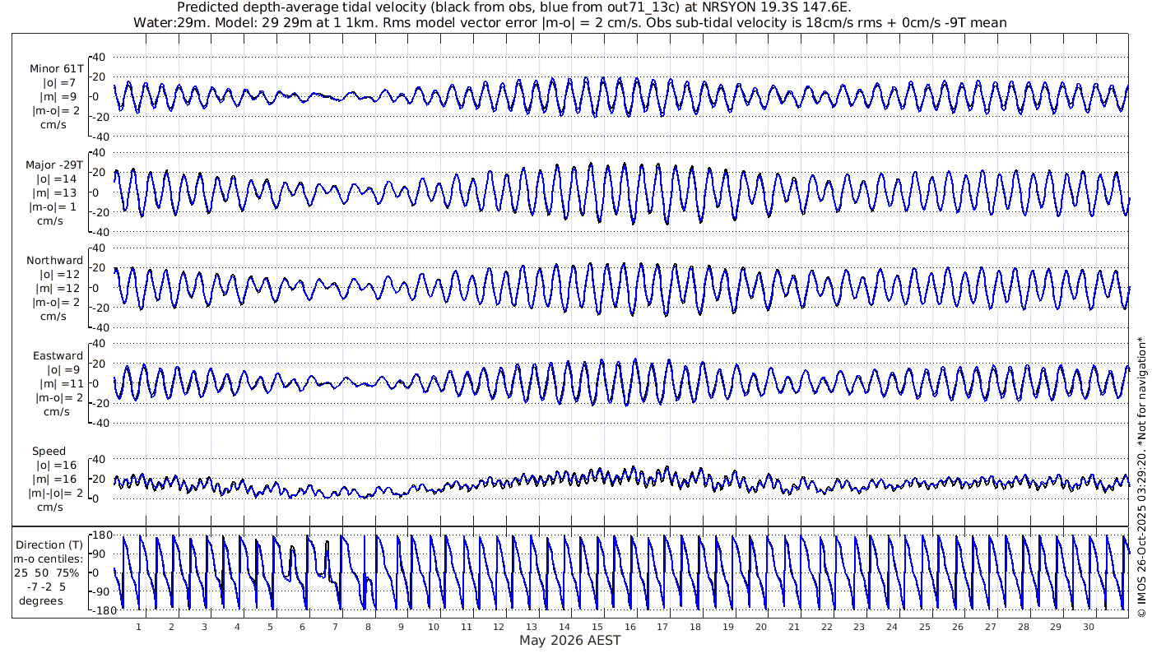
Task: Click the "m-o centiles:" label
Action: point(49,559)
